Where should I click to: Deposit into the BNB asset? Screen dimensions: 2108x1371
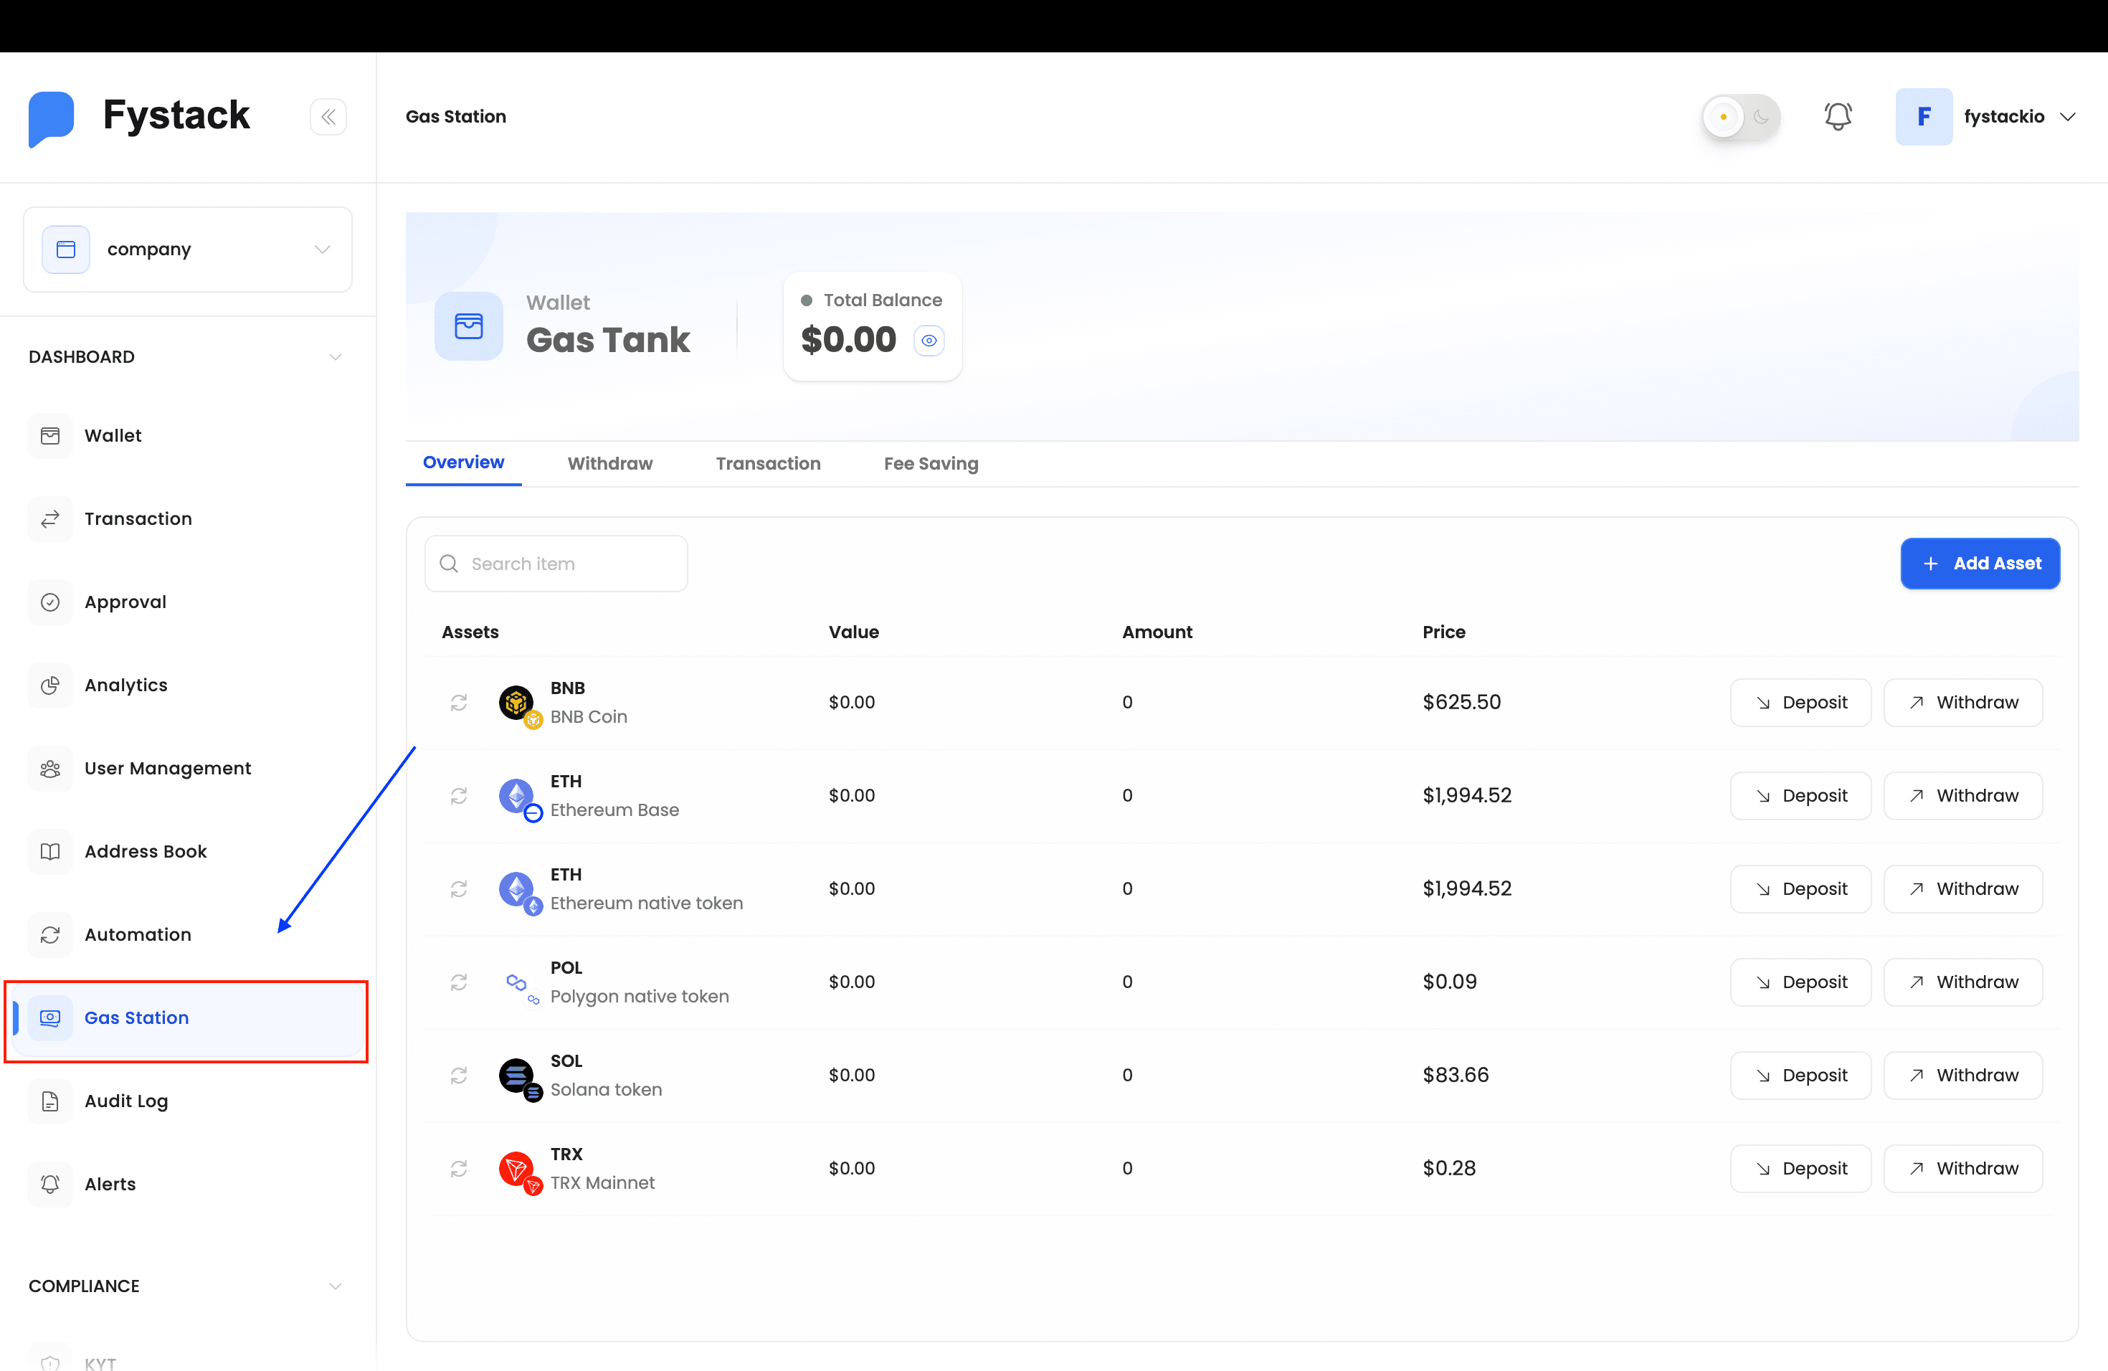coord(1800,702)
